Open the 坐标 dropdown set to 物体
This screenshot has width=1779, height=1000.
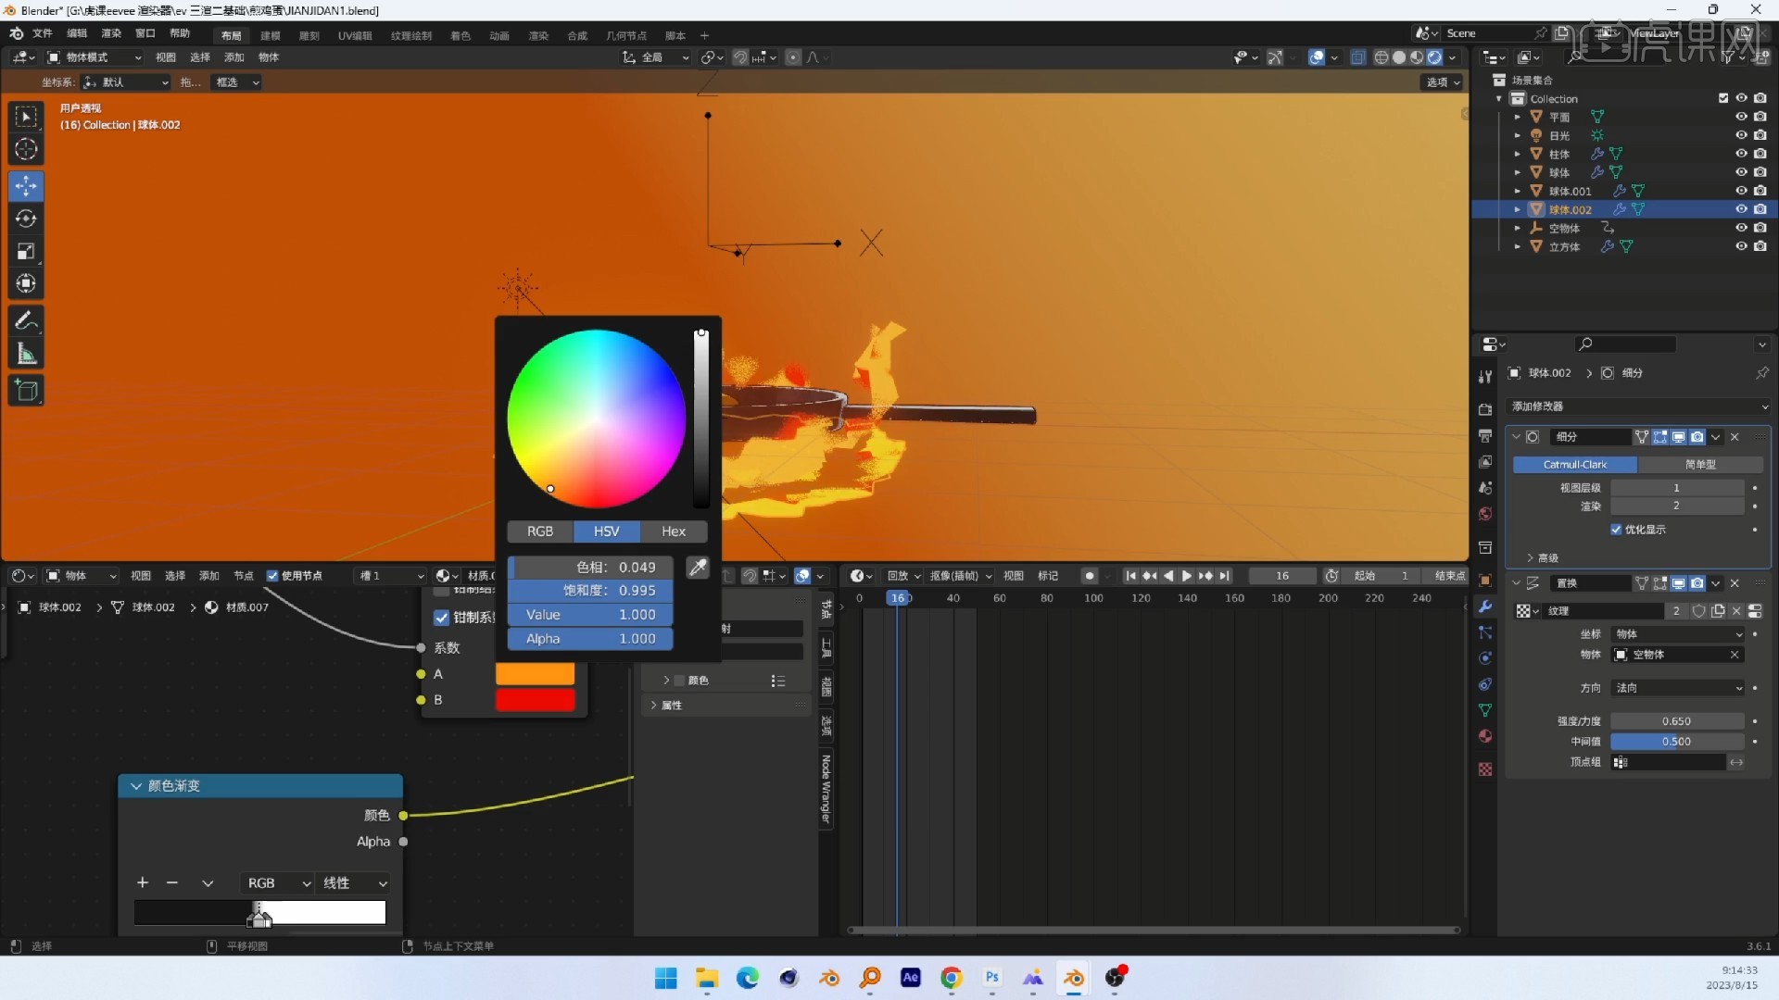(1678, 634)
